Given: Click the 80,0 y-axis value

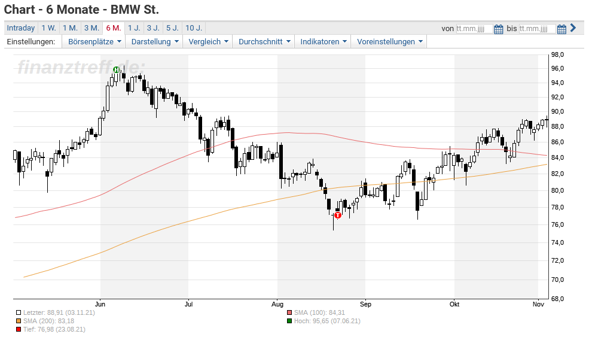Looking at the screenshot, I should click(557, 191).
